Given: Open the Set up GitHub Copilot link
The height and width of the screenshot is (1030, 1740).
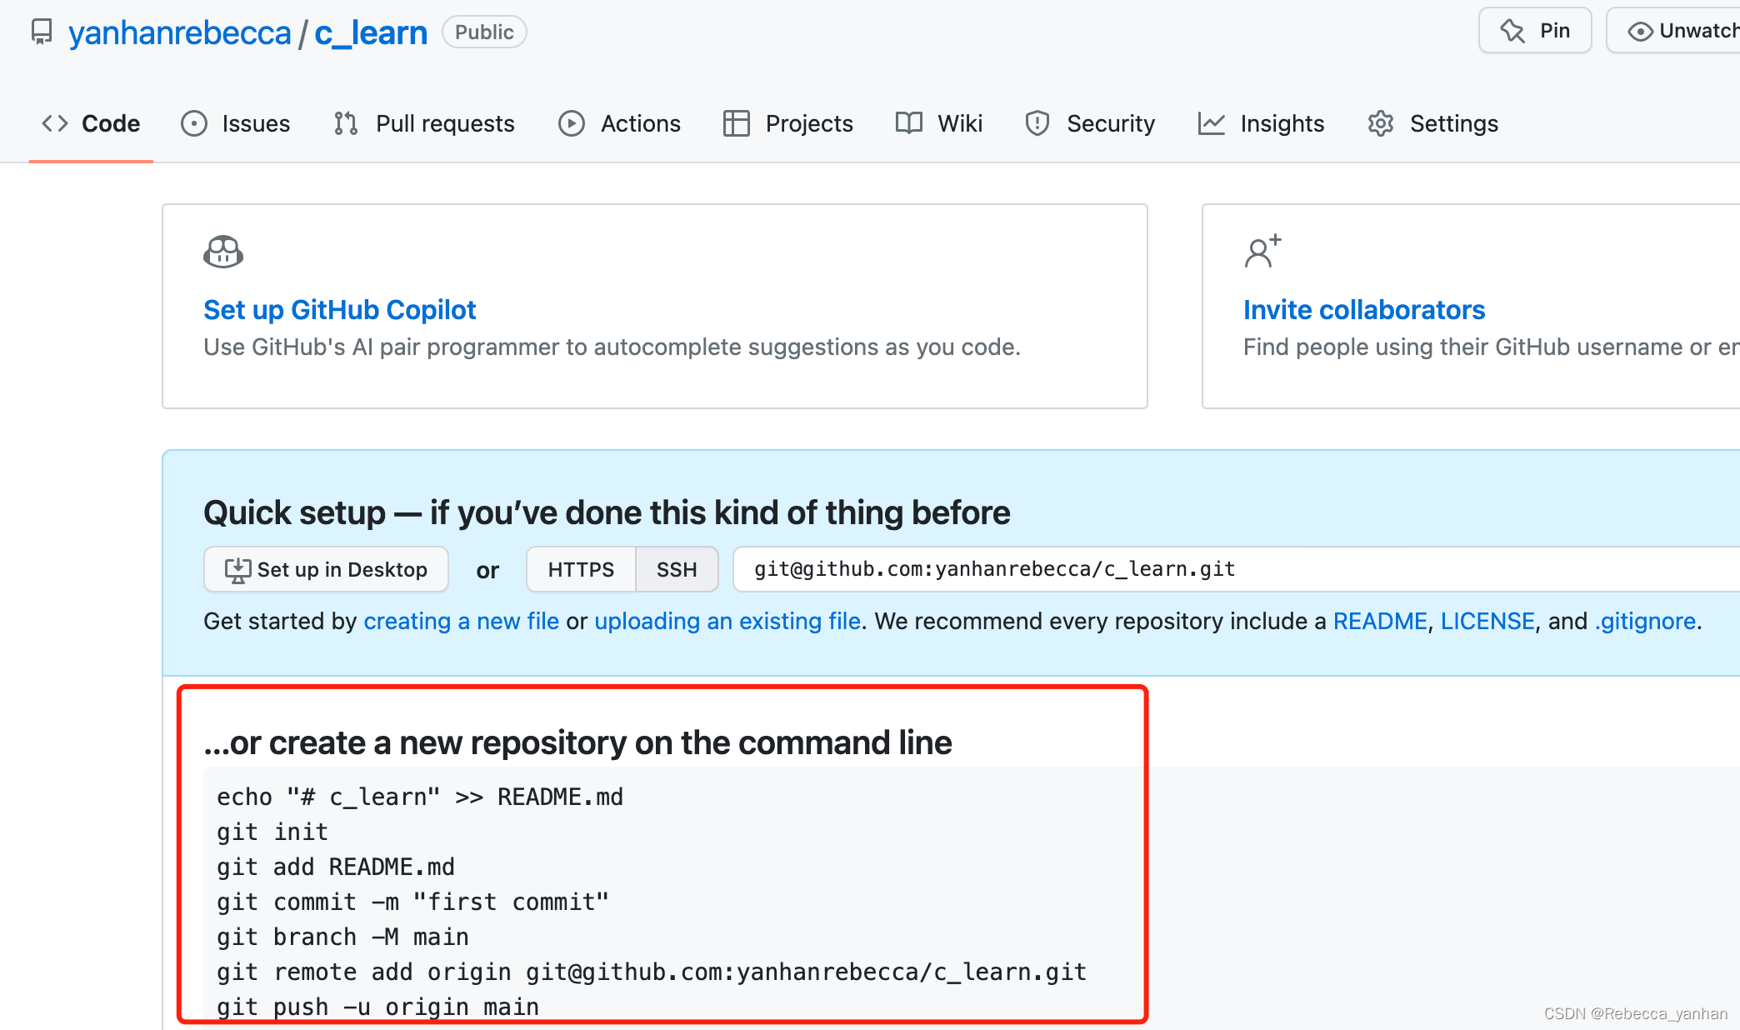Looking at the screenshot, I should pyautogui.click(x=339, y=310).
